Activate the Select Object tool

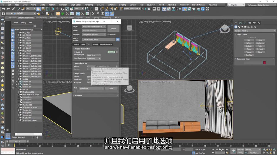coord(38,9)
